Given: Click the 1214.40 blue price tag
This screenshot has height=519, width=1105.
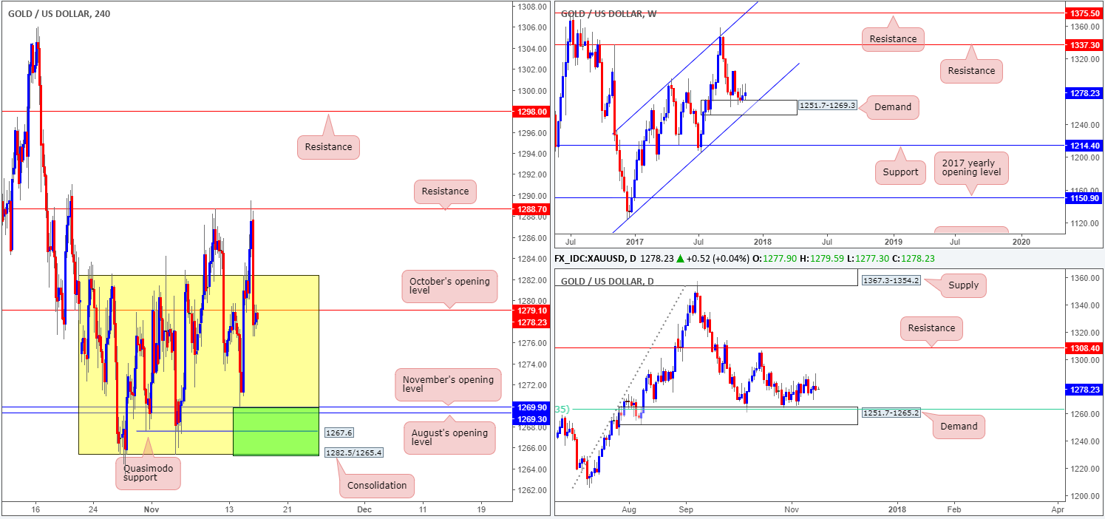Looking at the screenshot, I should pyautogui.click(x=1084, y=146).
